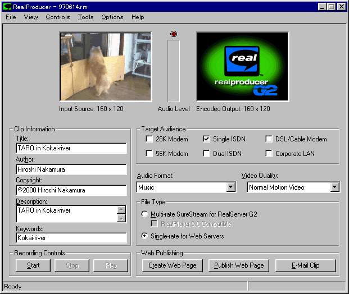The width and height of the screenshot is (349, 294).
Task: Enable the 56K Modem checkbox
Action: [x=149, y=153]
